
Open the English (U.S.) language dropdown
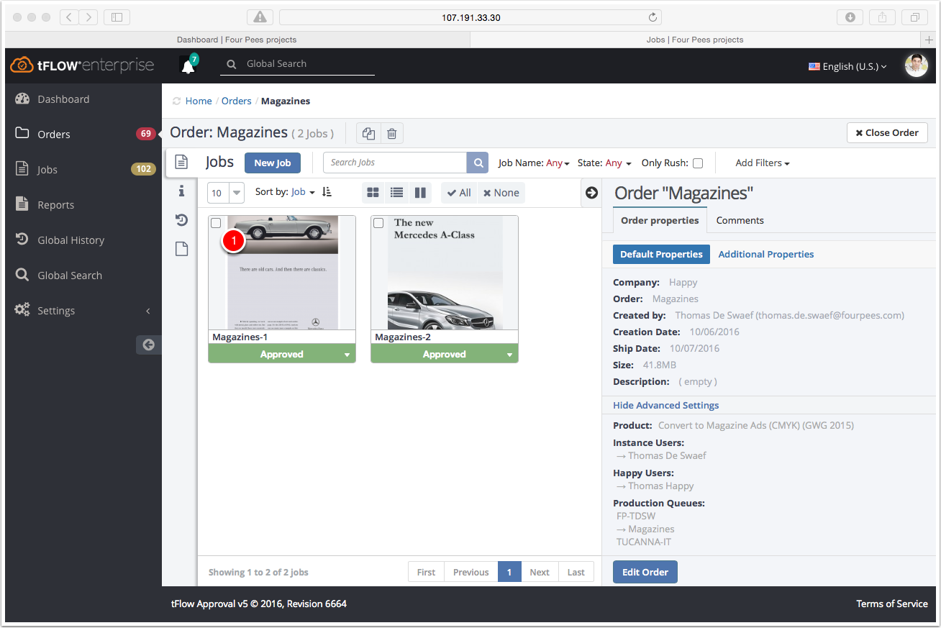[847, 66]
